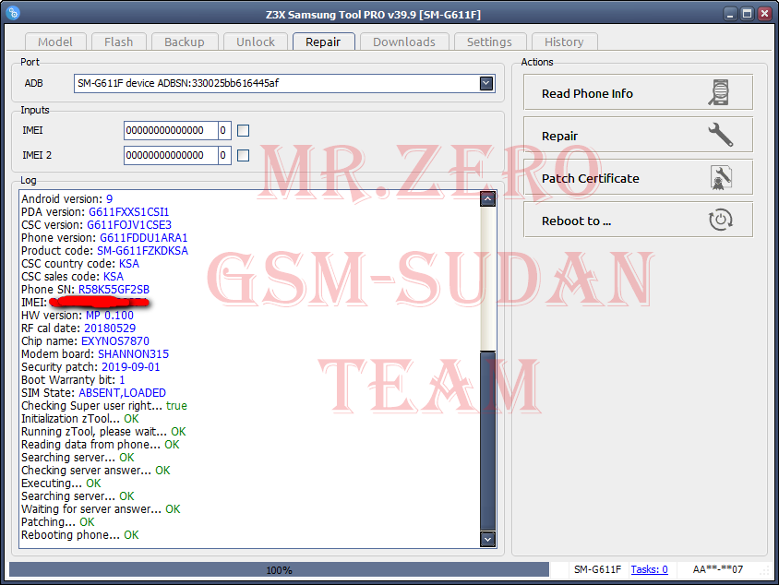
Task: Click the Read Phone Info button label
Action: (x=587, y=93)
